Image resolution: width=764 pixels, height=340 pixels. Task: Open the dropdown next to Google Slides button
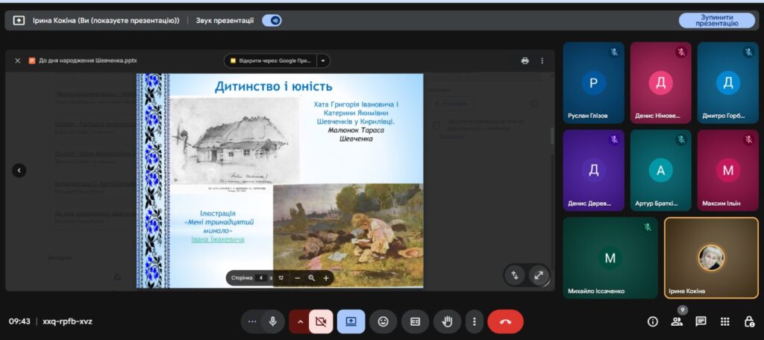323,60
